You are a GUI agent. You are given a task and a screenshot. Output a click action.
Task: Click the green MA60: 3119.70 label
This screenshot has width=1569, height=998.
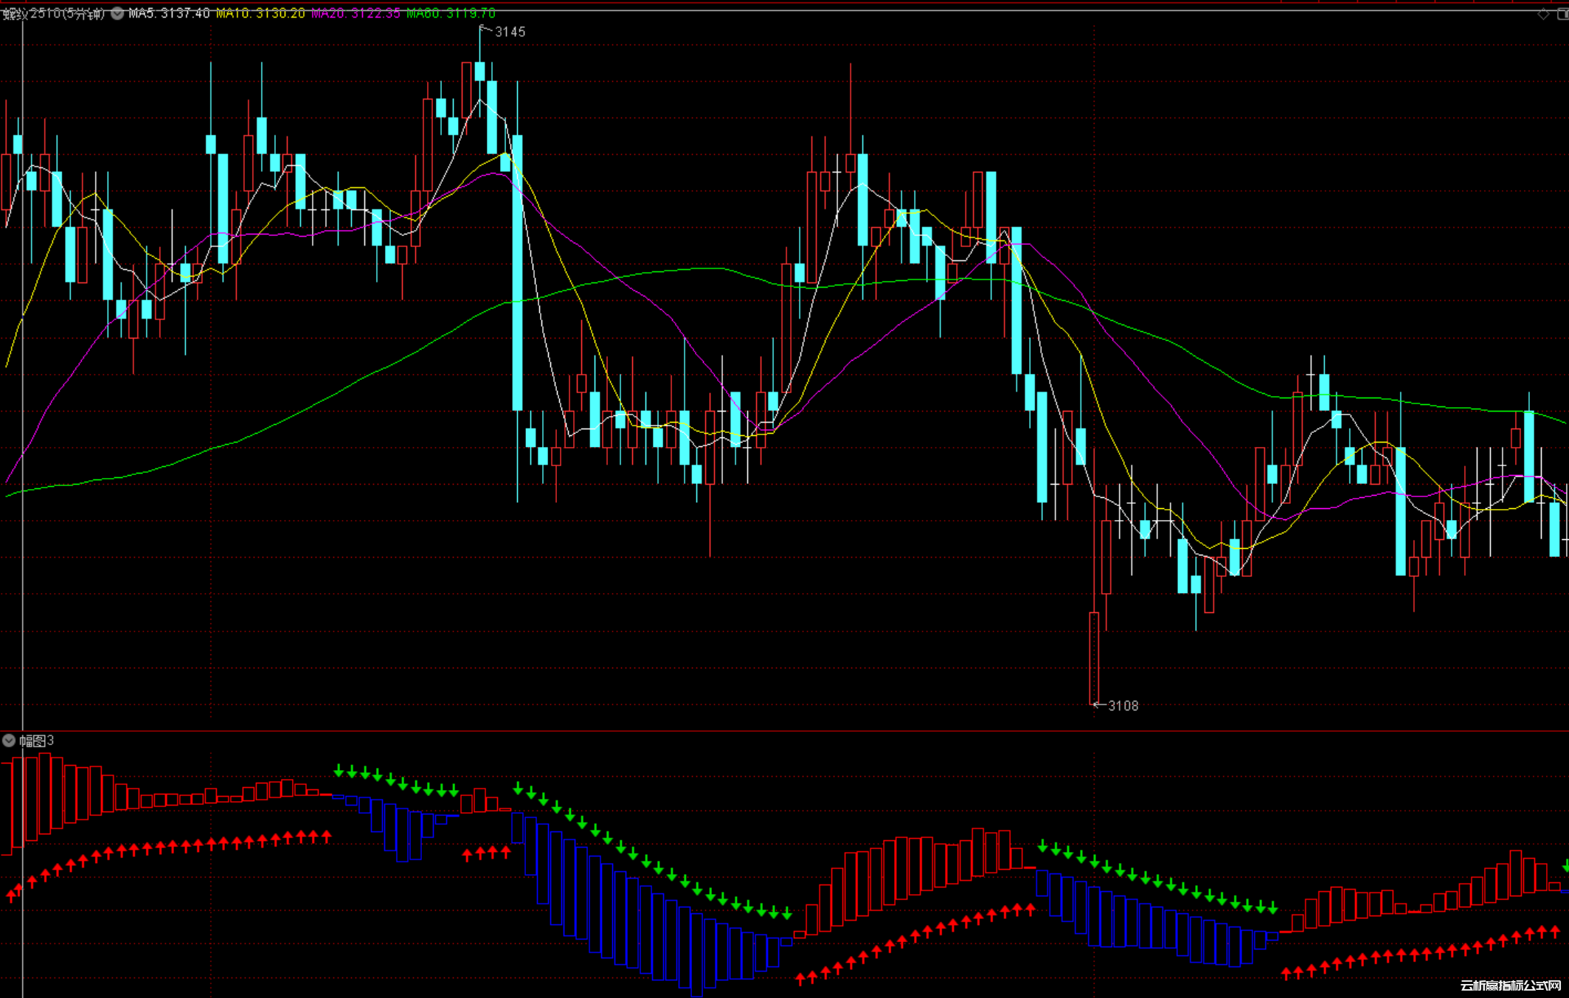tap(451, 13)
